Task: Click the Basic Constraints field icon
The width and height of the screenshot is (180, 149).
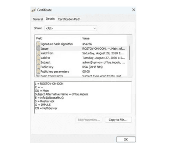Action: click(x=38, y=76)
